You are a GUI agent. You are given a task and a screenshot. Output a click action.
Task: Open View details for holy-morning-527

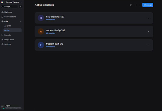coord(50,20)
